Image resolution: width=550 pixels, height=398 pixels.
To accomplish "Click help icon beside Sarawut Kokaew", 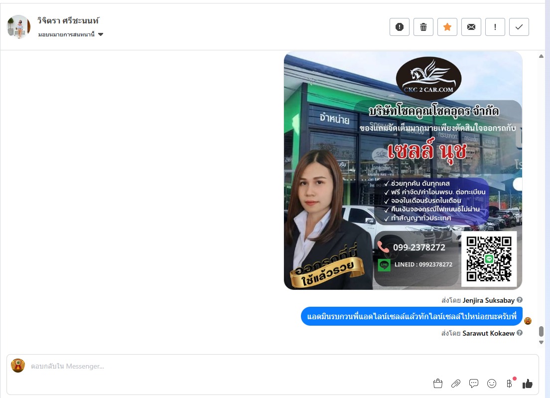I will [x=520, y=333].
